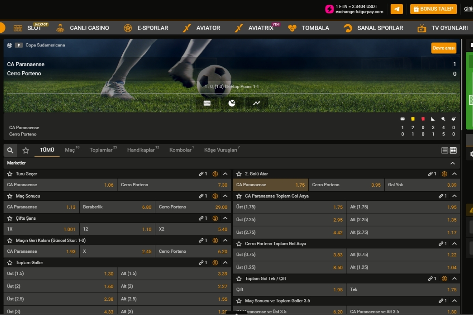Open the Devre arası live match banner
This screenshot has height=315, width=473.
click(x=443, y=48)
